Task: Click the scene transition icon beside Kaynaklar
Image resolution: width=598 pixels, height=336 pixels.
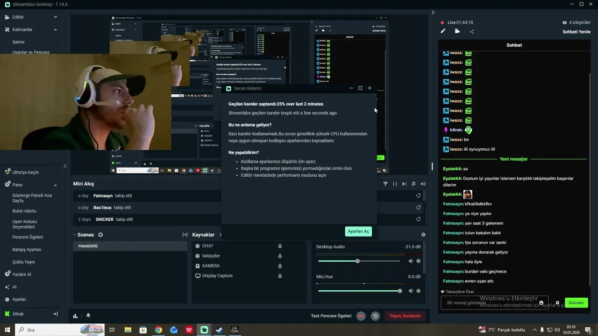Action: tap(185, 235)
